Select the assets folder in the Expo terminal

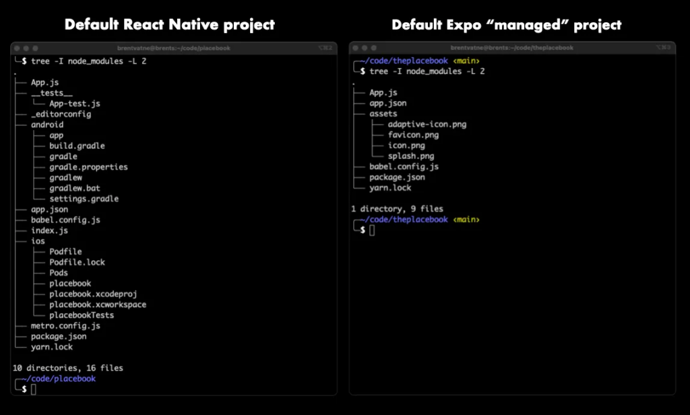tap(383, 114)
